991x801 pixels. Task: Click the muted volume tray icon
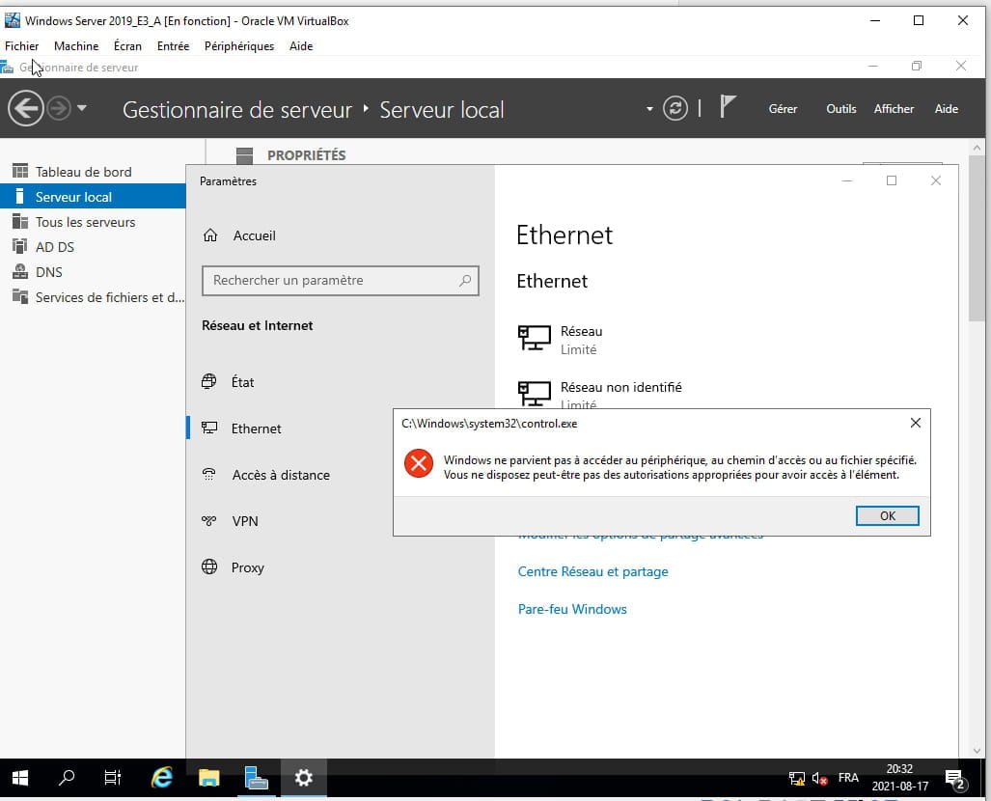point(820,778)
